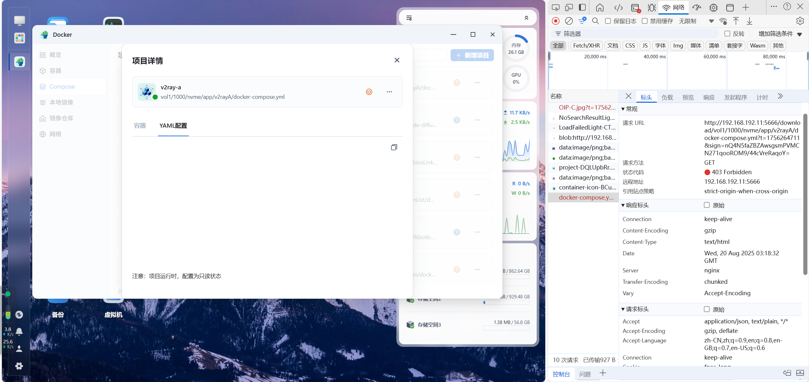Viewport: 809px width, 382px height.
Task: Open network conditions wifi-gear icon
Action: pos(723,21)
